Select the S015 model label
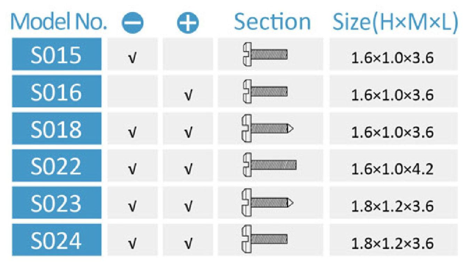470x278 pixels. 57,54
